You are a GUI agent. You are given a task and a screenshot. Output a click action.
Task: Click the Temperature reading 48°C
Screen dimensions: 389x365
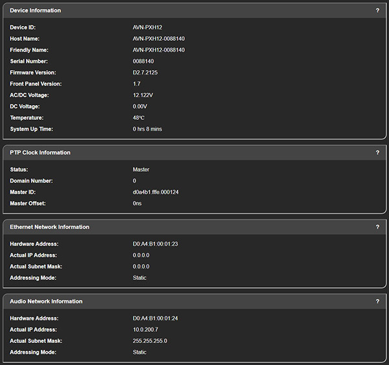139,118
